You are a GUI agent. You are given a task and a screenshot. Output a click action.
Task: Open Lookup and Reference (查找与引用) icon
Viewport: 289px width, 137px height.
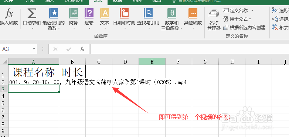coord(148,13)
